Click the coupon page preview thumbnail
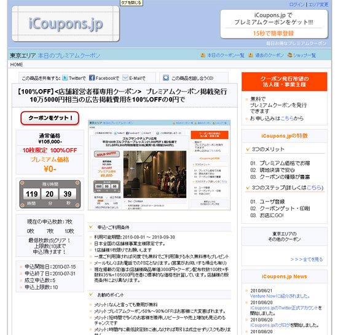 coord(159,165)
